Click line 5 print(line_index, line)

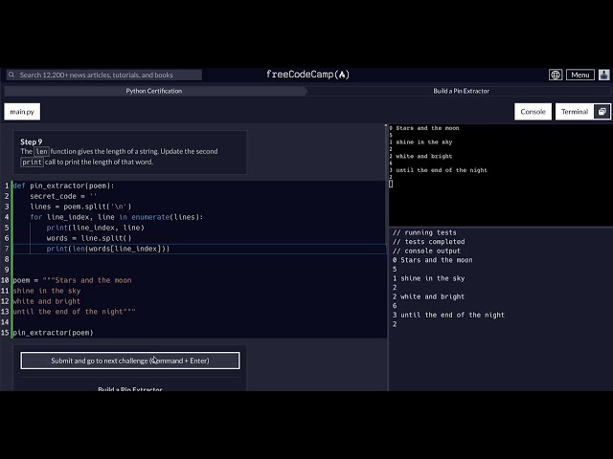click(96, 228)
